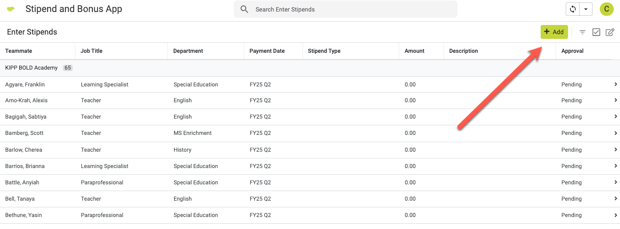The width and height of the screenshot is (620, 229).
Task: Open the user profile avatar C
Action: [607, 9]
